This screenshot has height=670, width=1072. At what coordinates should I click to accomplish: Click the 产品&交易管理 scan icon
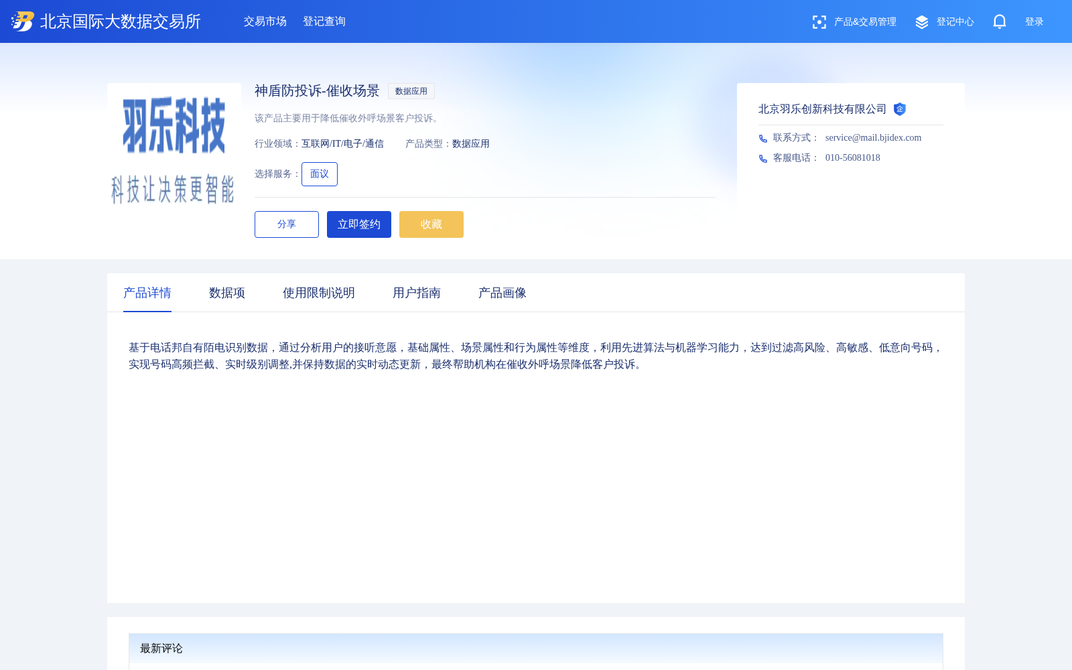pos(819,22)
